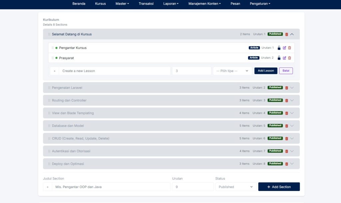Open the Pilih tipe dropdown

[x=232, y=71]
